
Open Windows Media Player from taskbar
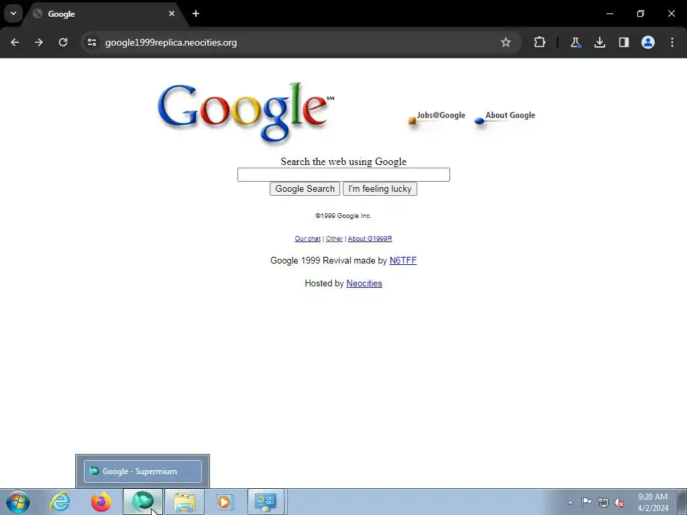(x=225, y=502)
